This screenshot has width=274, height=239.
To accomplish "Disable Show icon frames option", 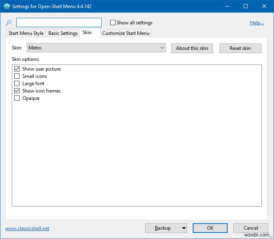I will (17, 91).
